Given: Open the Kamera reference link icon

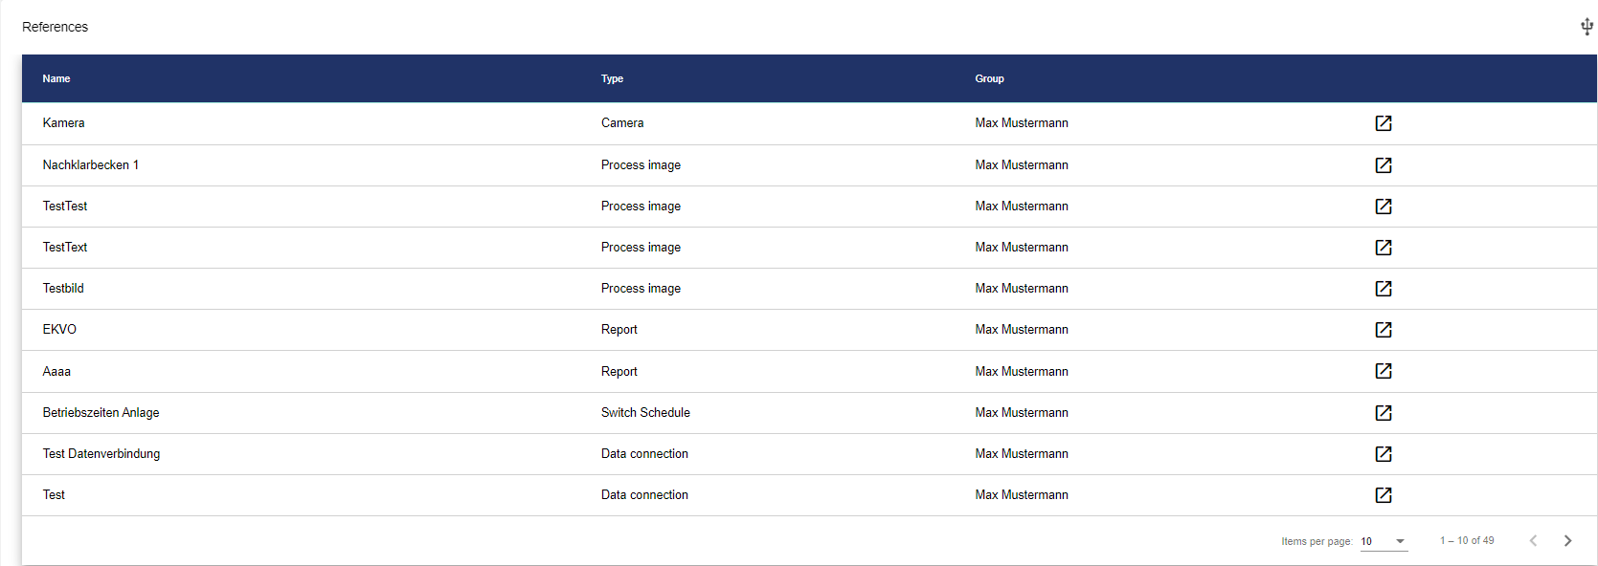Looking at the screenshot, I should click(x=1384, y=123).
